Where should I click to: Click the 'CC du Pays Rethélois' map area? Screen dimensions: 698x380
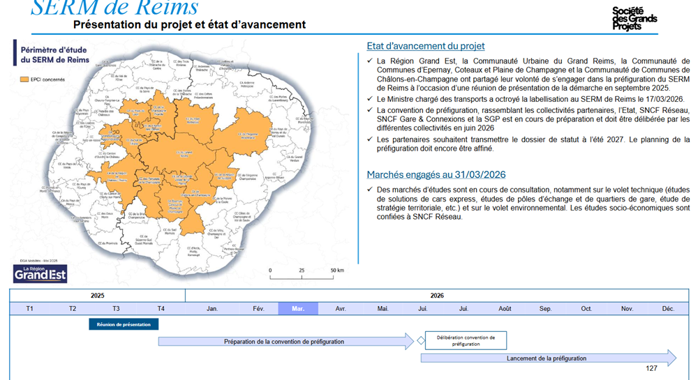[193, 120]
